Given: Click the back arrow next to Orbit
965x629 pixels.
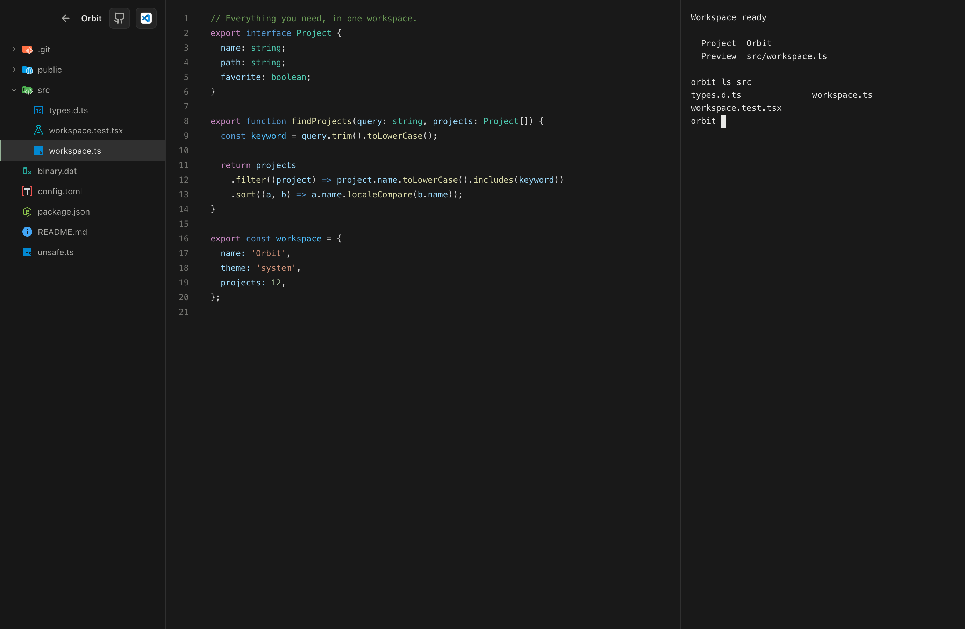Looking at the screenshot, I should pyautogui.click(x=66, y=18).
